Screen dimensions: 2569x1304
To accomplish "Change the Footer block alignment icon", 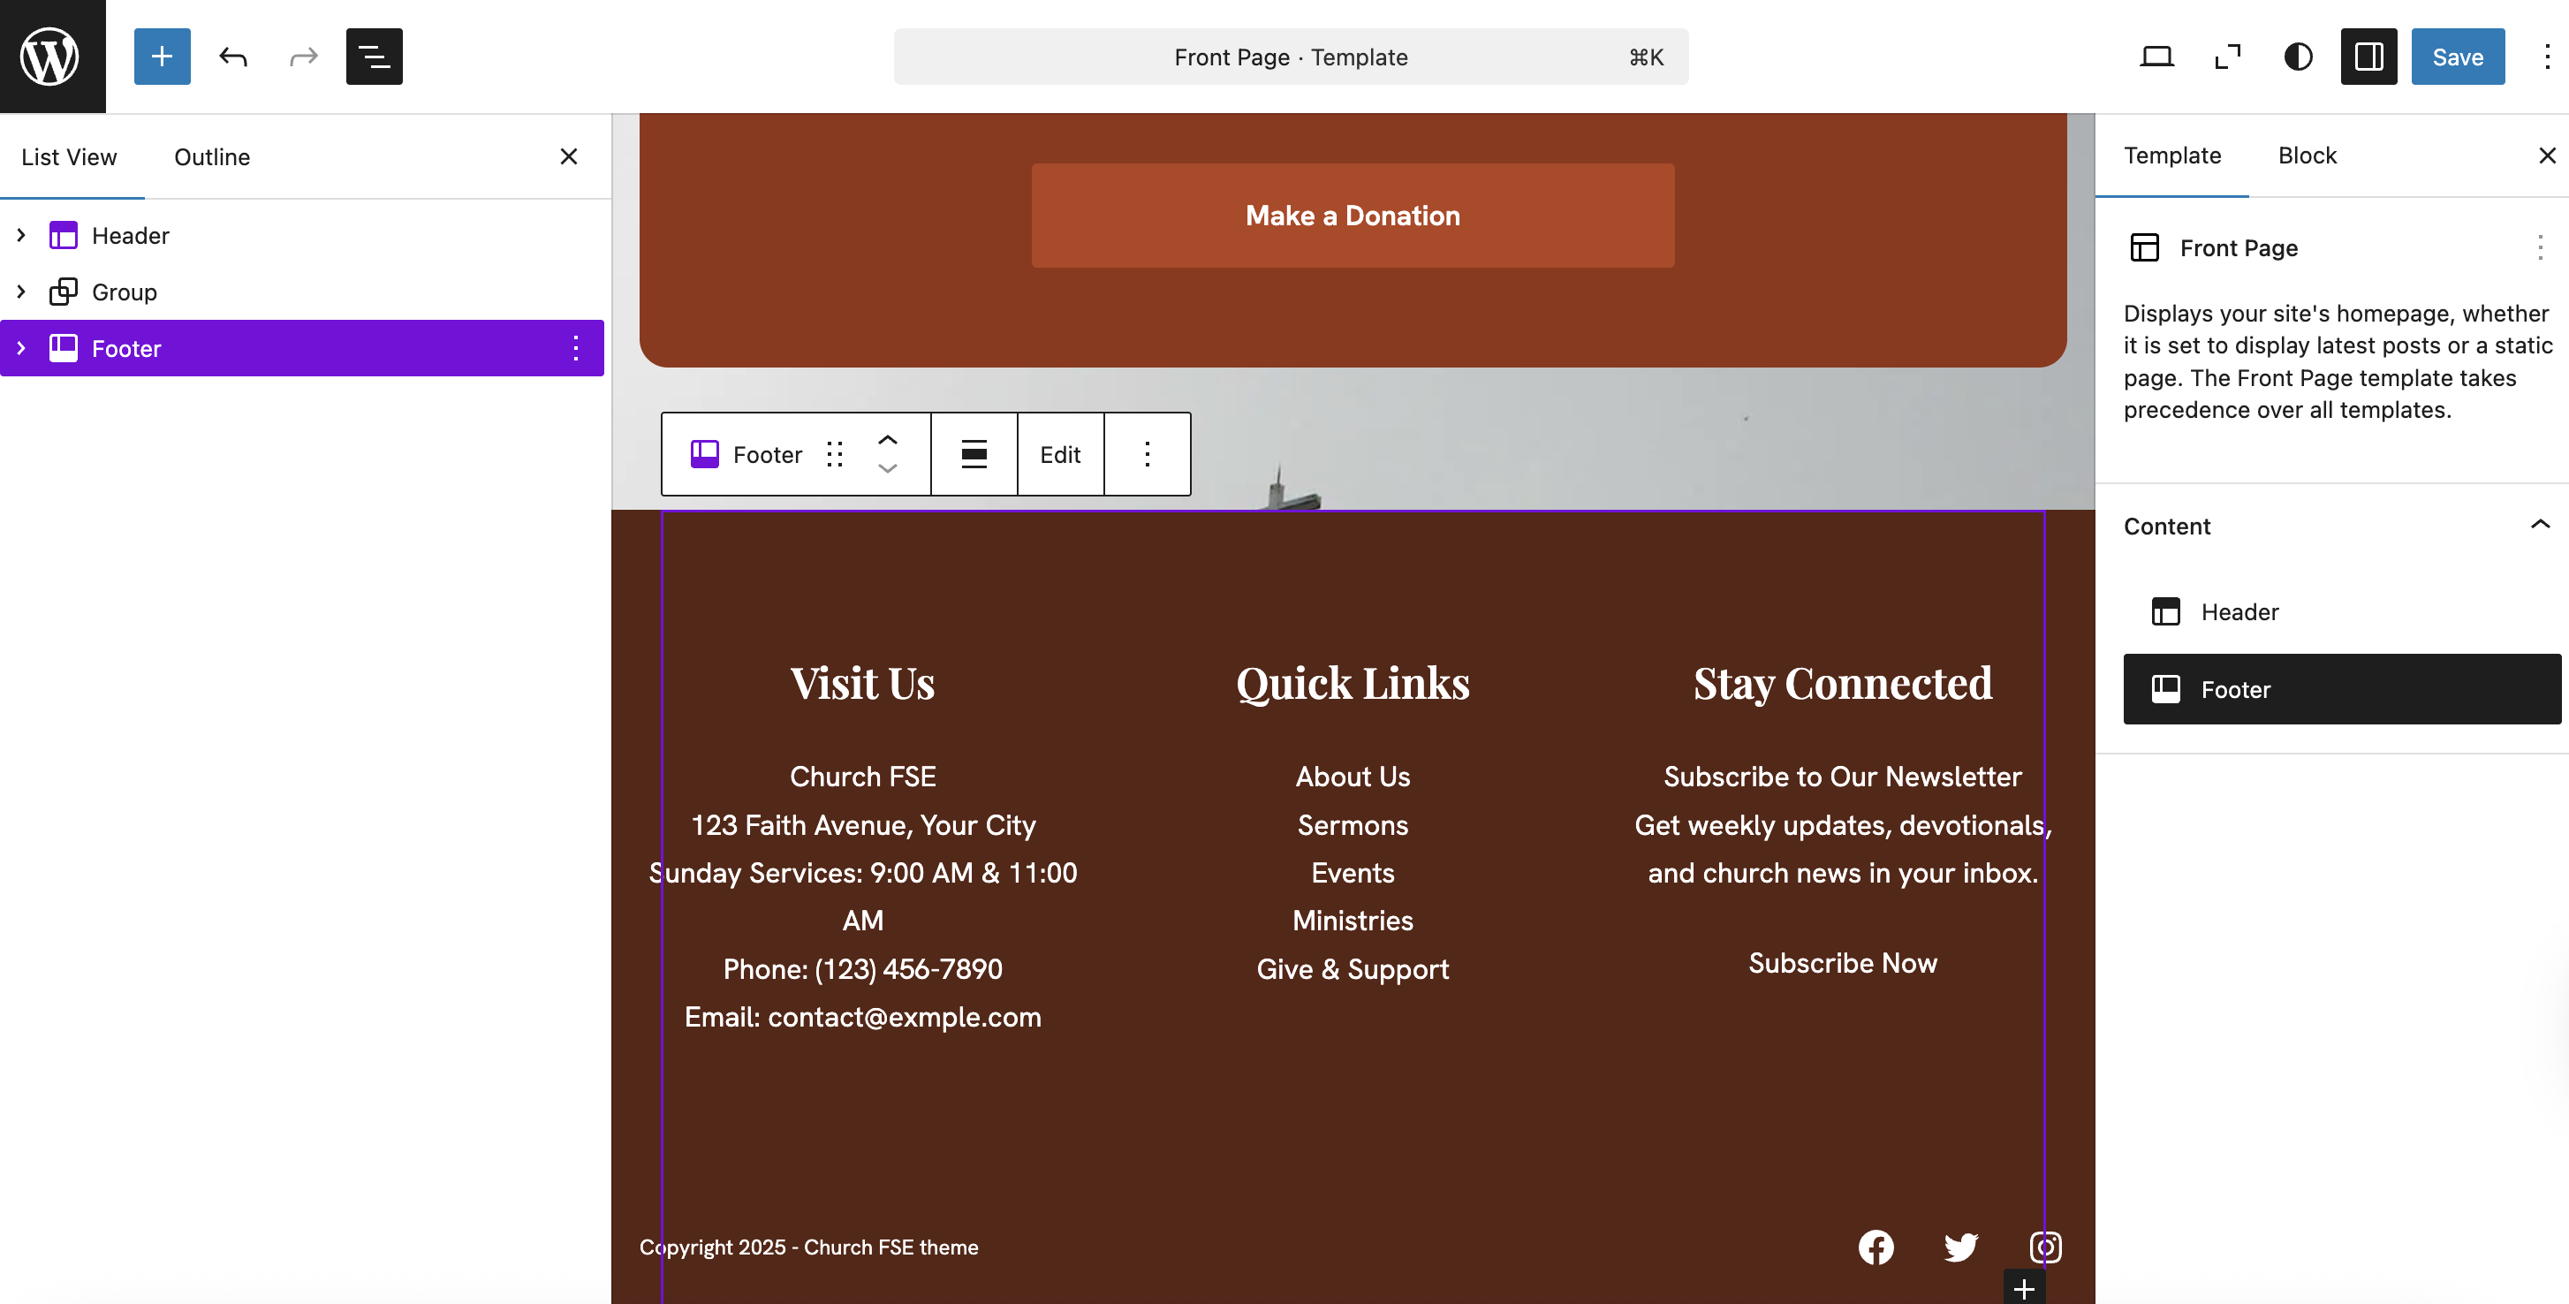I will (x=974, y=455).
